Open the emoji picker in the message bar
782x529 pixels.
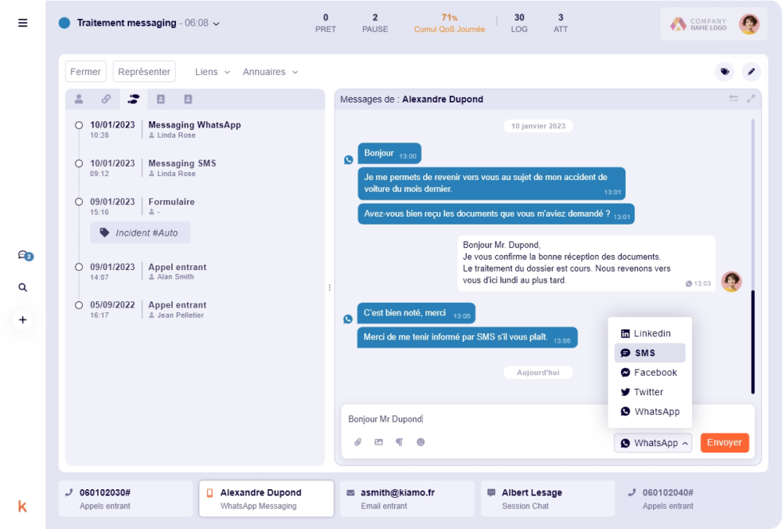(x=421, y=442)
